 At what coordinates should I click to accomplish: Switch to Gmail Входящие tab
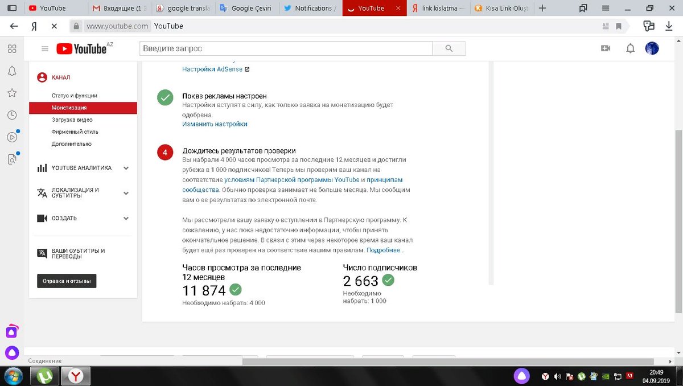click(x=120, y=8)
